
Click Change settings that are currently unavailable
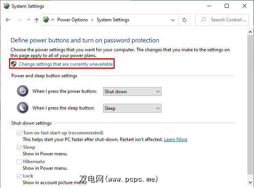(66, 64)
